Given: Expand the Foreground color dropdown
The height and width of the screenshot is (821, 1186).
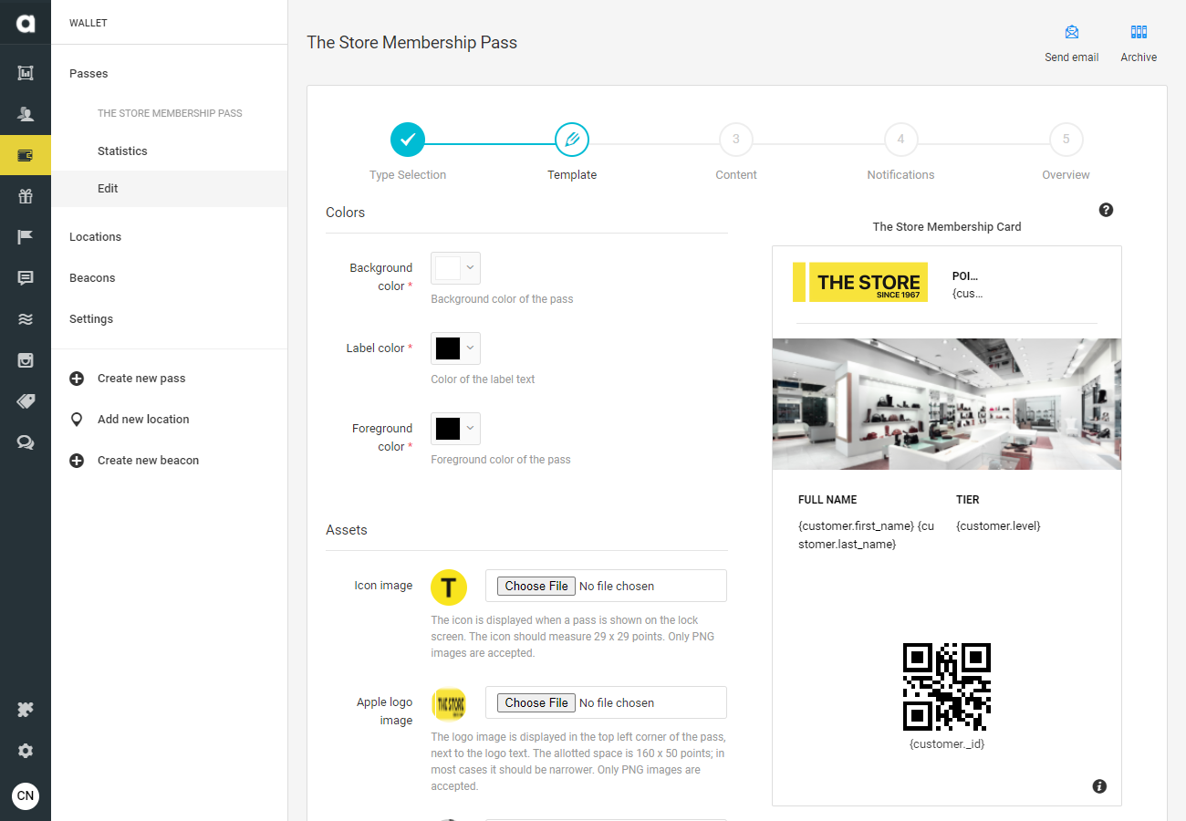Looking at the screenshot, I should (x=455, y=429).
